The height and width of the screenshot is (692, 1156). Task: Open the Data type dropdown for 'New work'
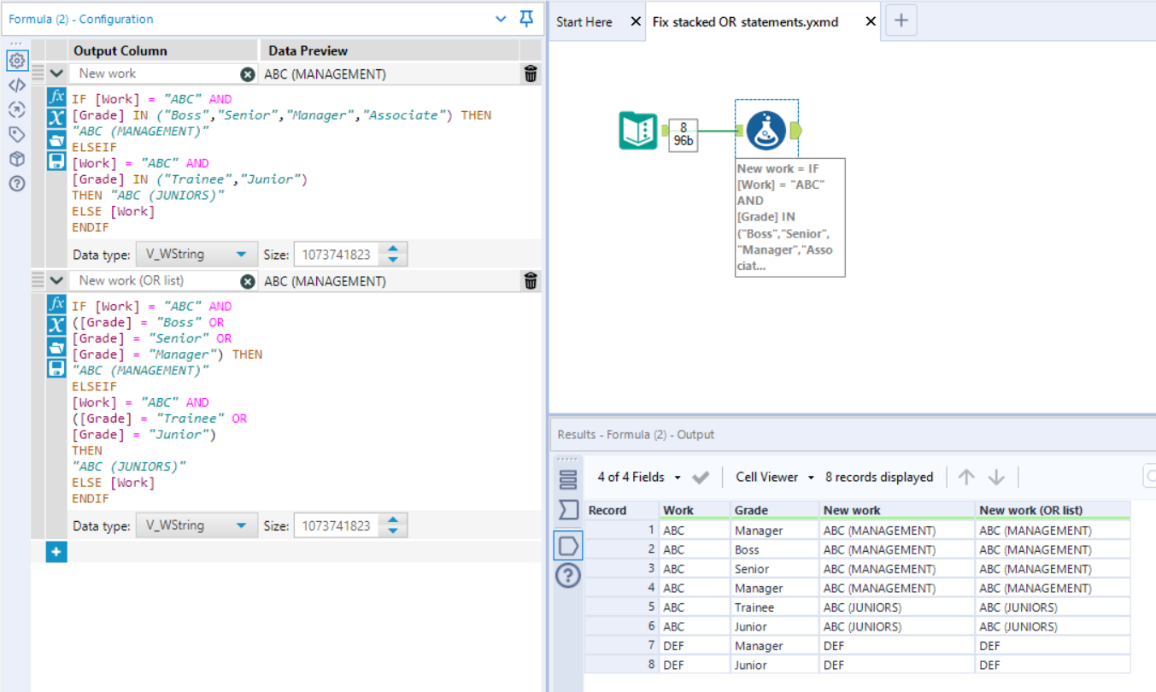point(196,254)
